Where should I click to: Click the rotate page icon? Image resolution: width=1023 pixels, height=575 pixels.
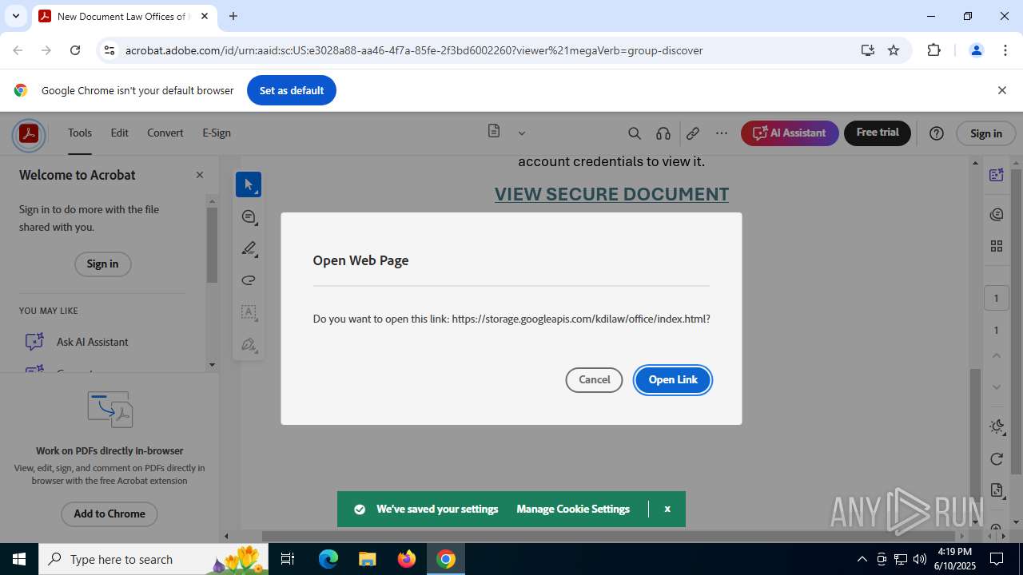tap(996, 458)
